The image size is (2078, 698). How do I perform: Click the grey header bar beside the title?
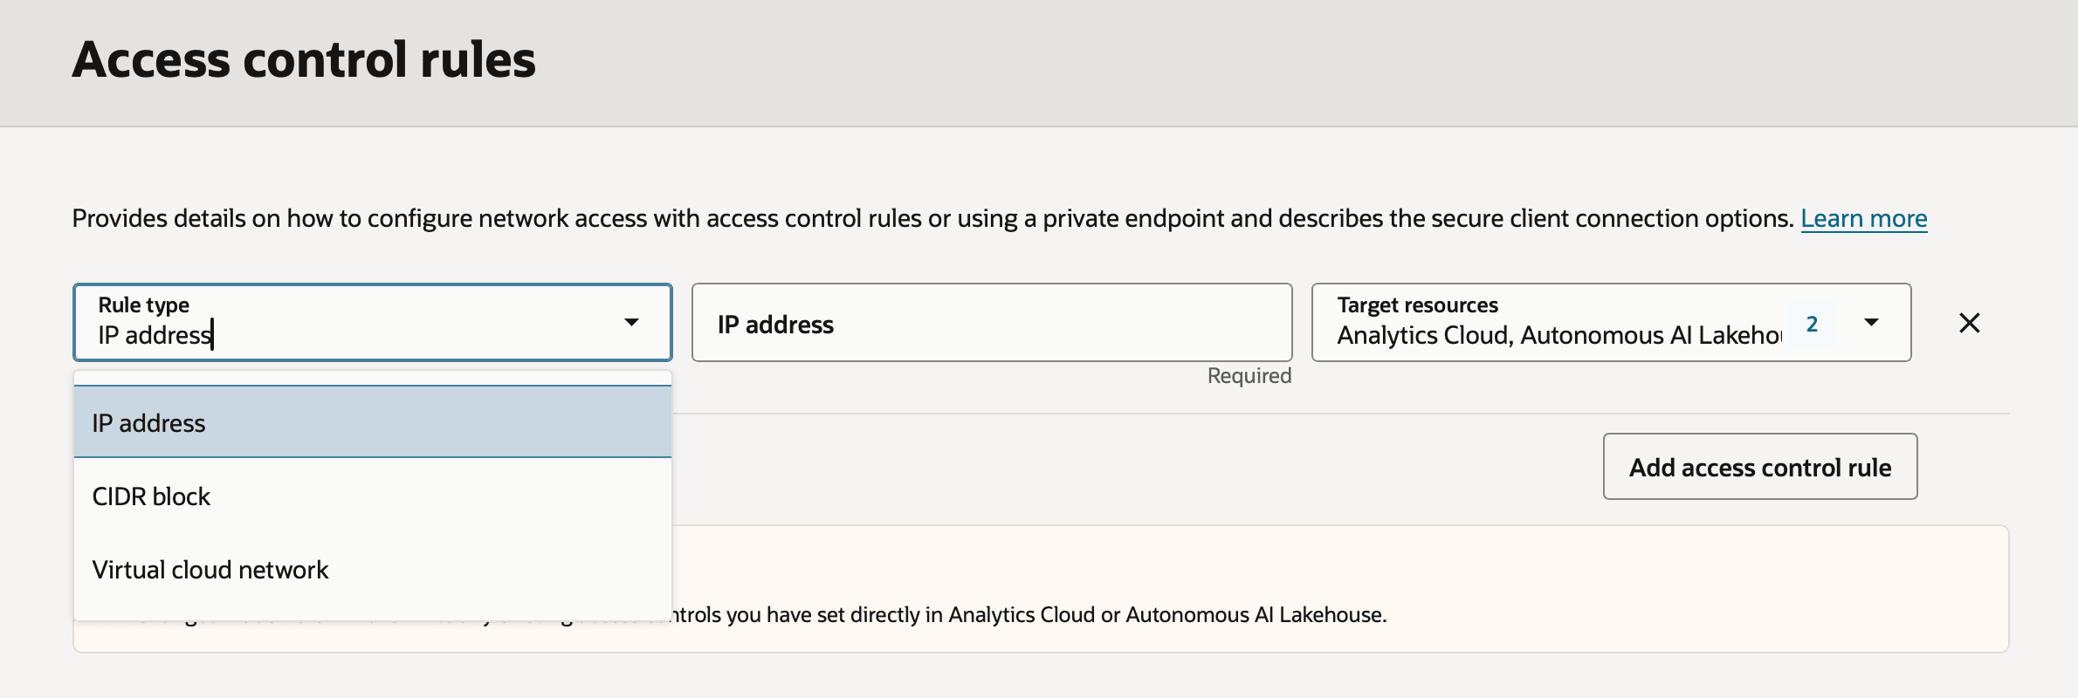point(1310,63)
